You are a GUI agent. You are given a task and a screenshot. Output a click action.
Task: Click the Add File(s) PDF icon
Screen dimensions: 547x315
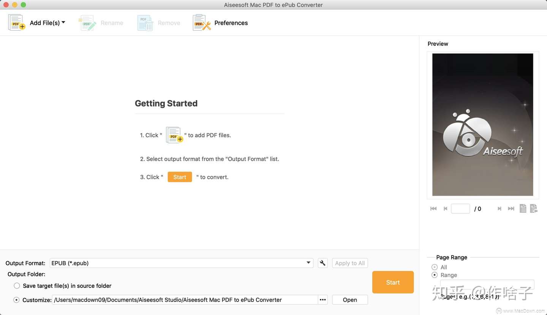pyautogui.click(x=17, y=22)
